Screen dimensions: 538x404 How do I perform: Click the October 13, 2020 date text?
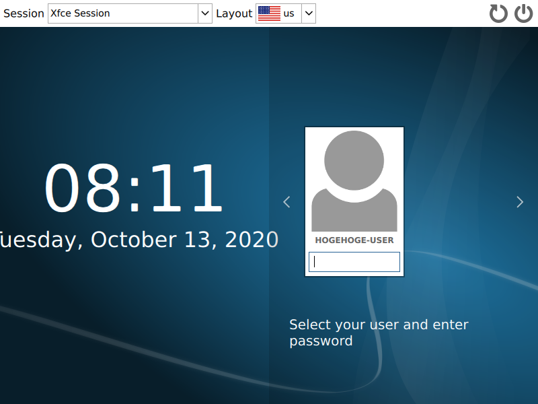click(x=184, y=240)
